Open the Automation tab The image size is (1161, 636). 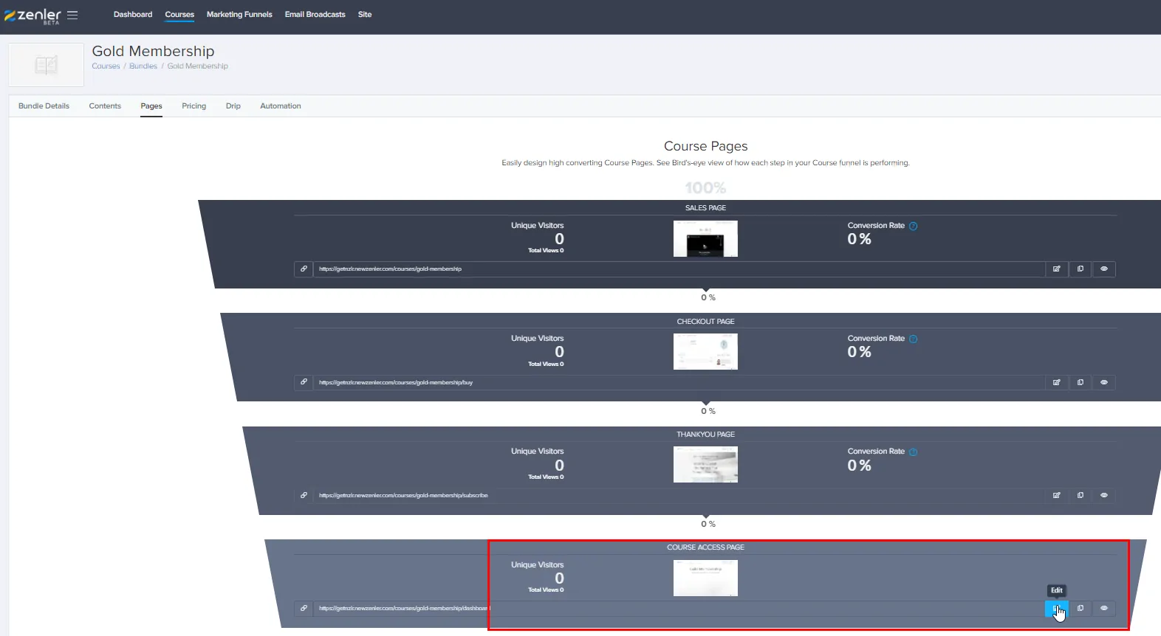point(280,106)
